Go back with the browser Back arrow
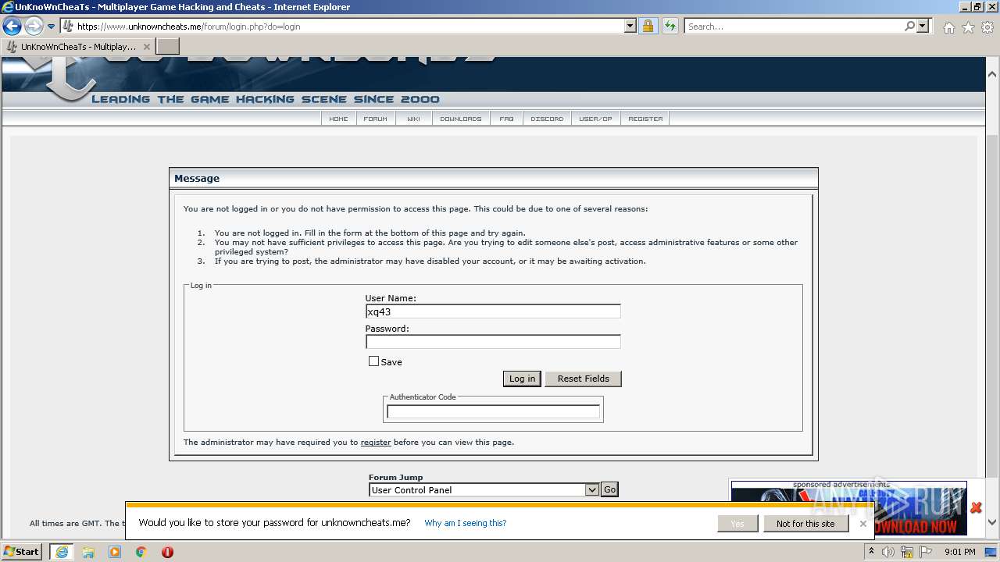This screenshot has height=562, width=1000. click(12, 26)
